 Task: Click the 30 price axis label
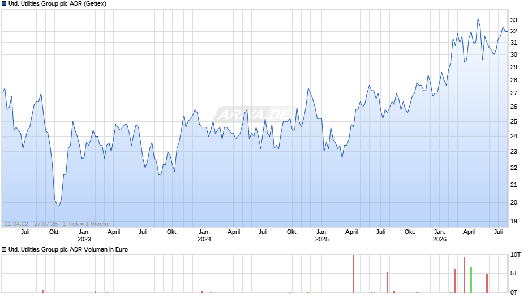(514, 55)
